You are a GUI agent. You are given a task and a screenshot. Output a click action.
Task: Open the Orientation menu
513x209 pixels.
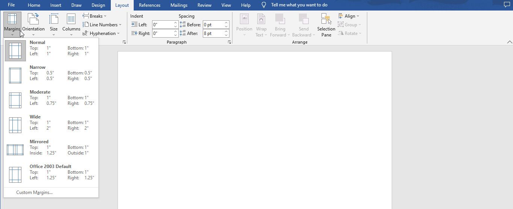coord(33,24)
